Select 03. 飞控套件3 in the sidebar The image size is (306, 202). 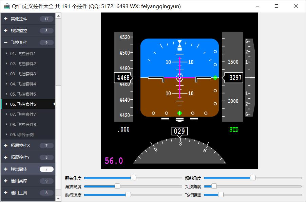[23, 74]
